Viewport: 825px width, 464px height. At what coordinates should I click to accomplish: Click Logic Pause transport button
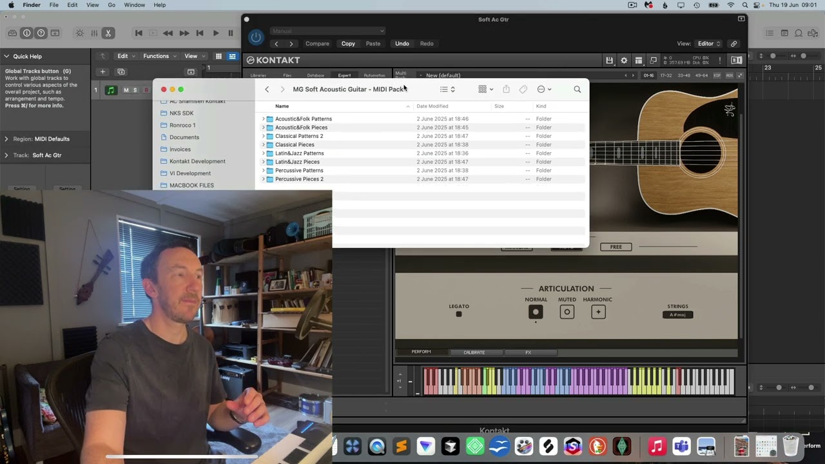230,33
